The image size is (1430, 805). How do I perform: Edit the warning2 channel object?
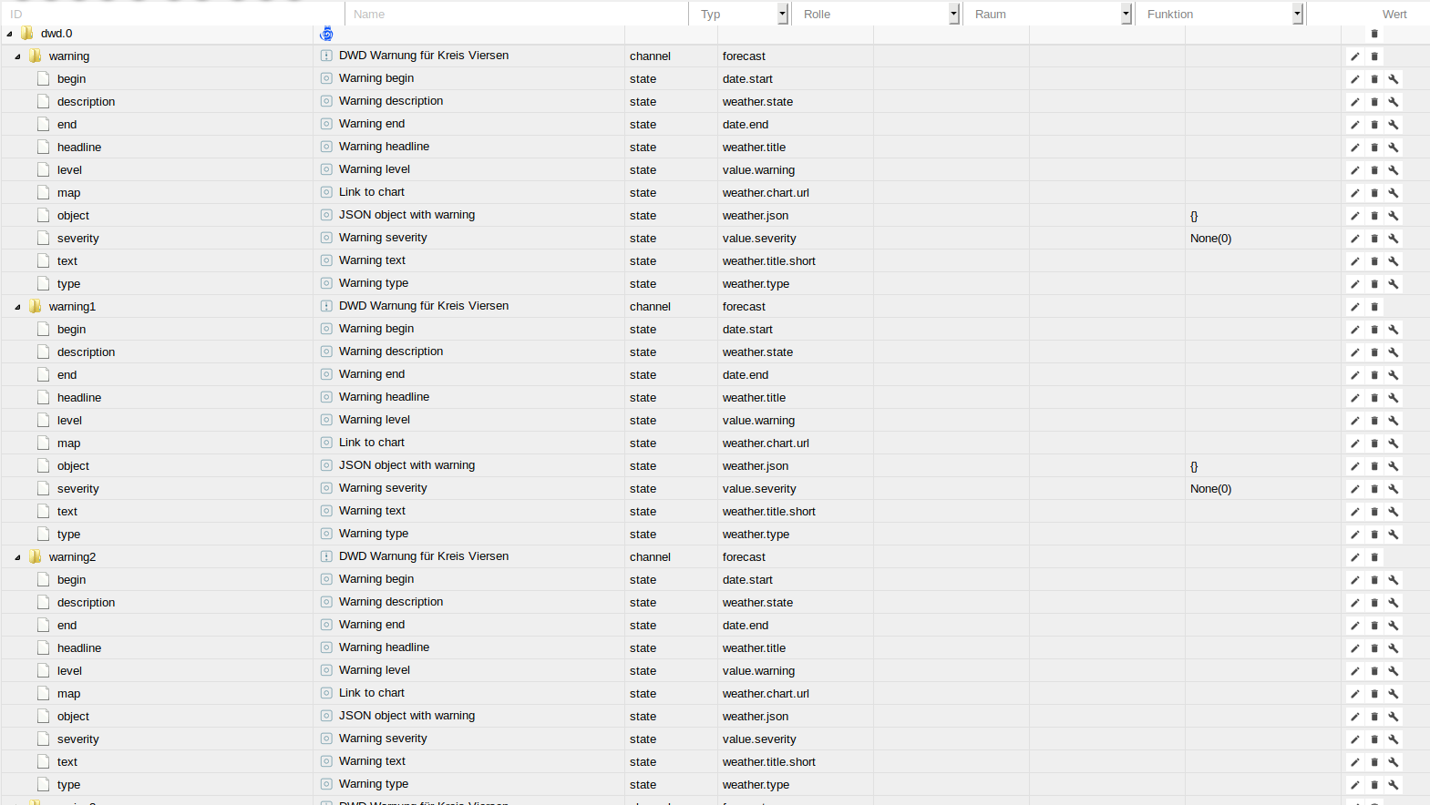click(1355, 557)
